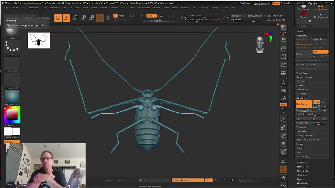Screen dimensions: 335x188
Task: Set canvas to Actual size
Action: pyautogui.click(x=283, y=57)
